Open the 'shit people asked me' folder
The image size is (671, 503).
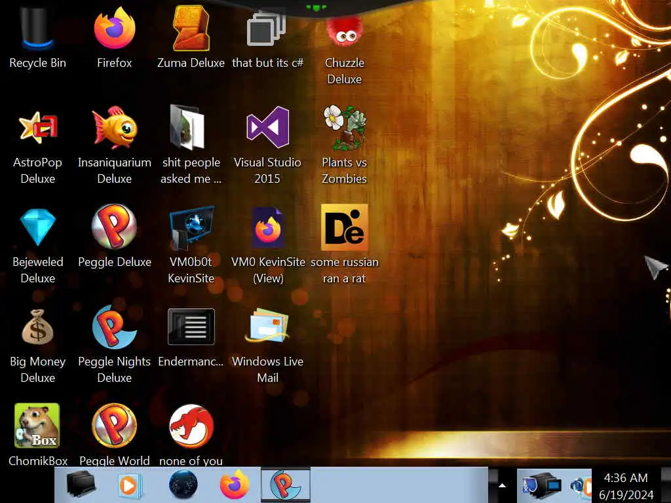point(187,126)
